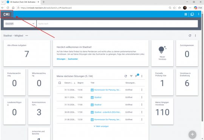204x140 pixels.
Task: Open the header three-dot options menu
Action: click(x=199, y=14)
